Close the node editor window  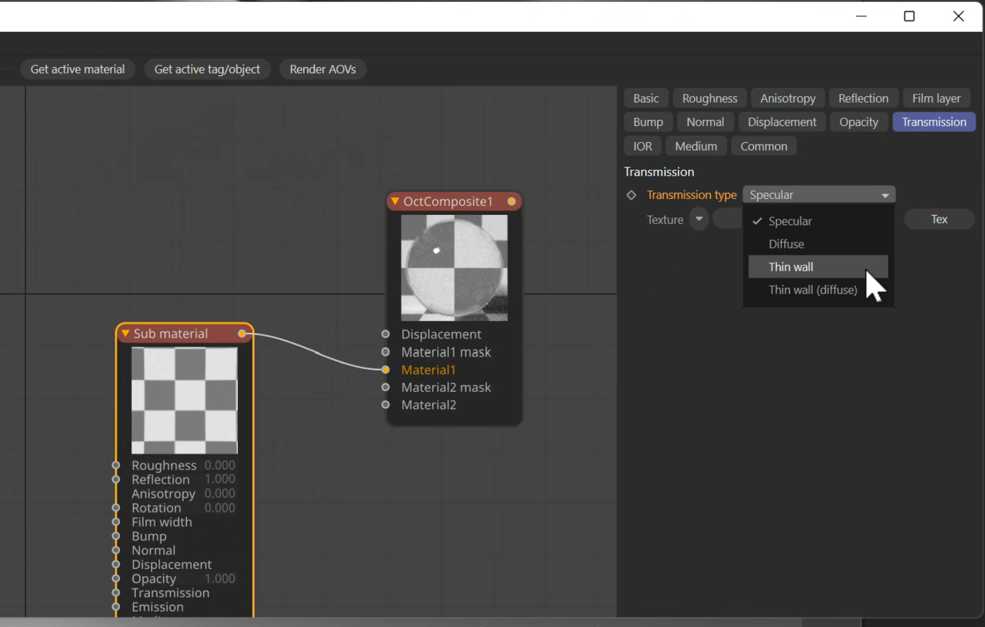(958, 16)
